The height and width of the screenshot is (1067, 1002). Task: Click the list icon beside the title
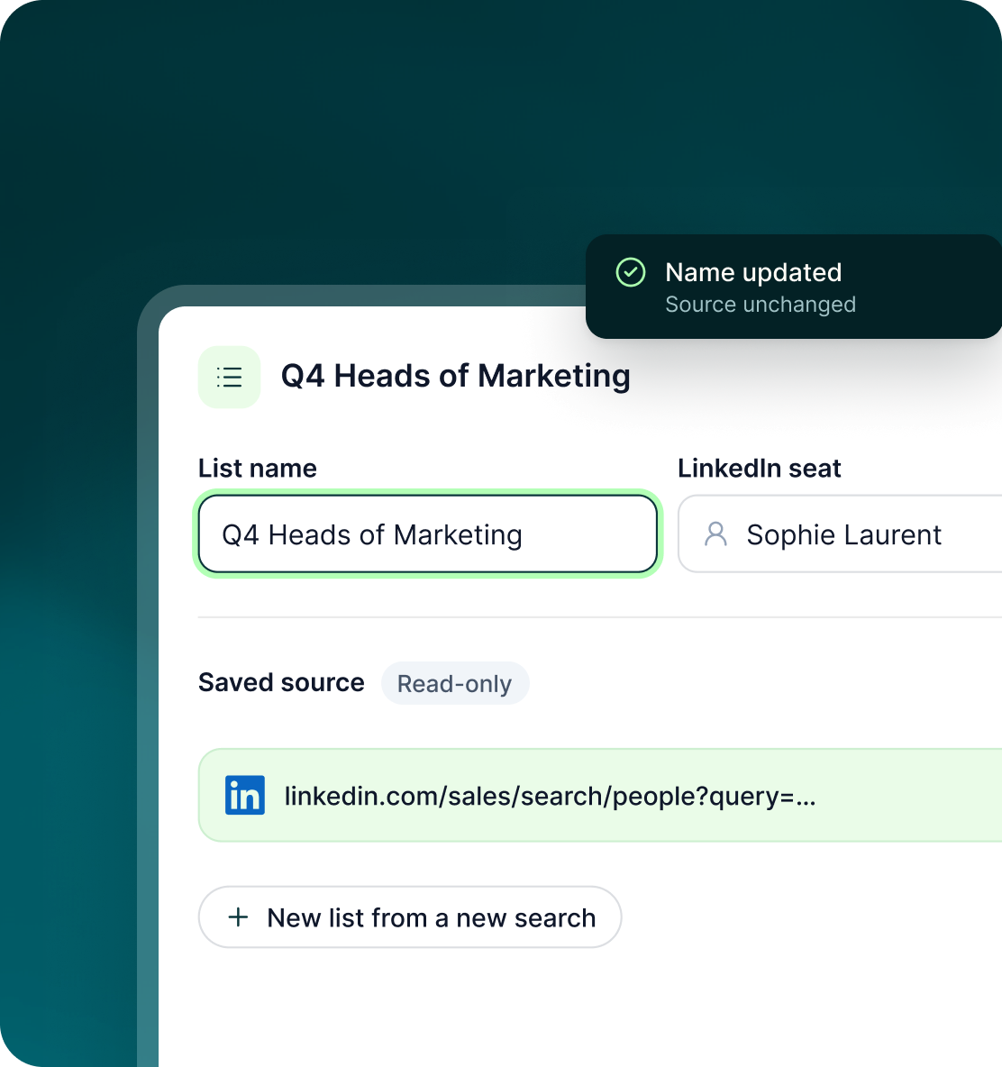click(x=229, y=377)
